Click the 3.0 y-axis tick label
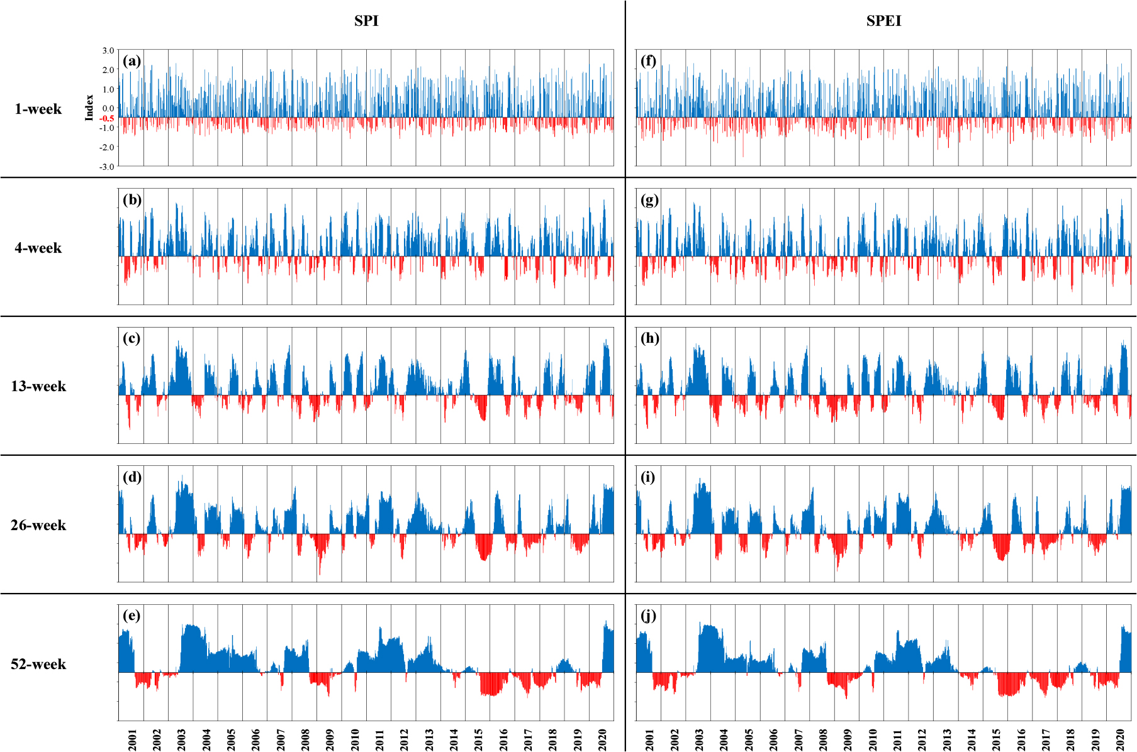 point(108,50)
